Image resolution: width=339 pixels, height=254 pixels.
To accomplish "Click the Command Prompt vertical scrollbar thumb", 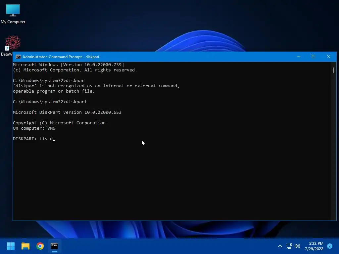I will pyautogui.click(x=334, y=70).
